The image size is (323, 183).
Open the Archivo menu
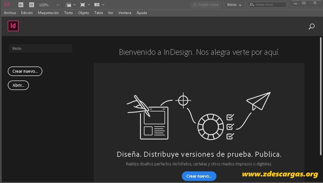pyautogui.click(x=10, y=13)
